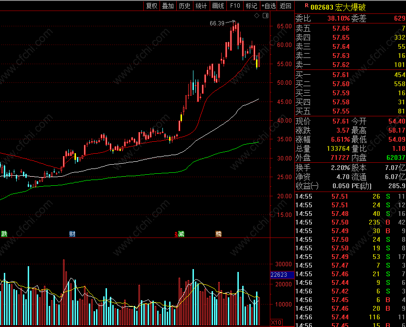This screenshot has height=327, width=406.
Task: Click 收益(一) value 0.050
Action: coord(341,186)
